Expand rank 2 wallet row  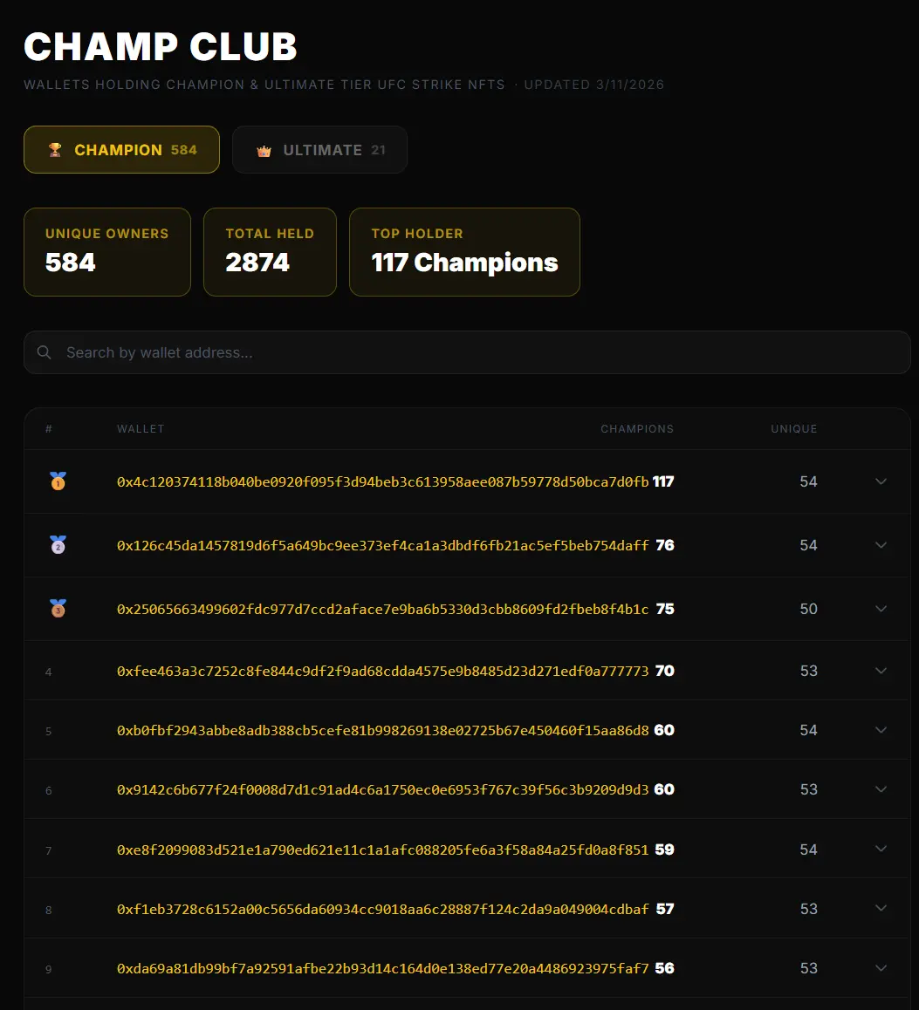click(881, 544)
